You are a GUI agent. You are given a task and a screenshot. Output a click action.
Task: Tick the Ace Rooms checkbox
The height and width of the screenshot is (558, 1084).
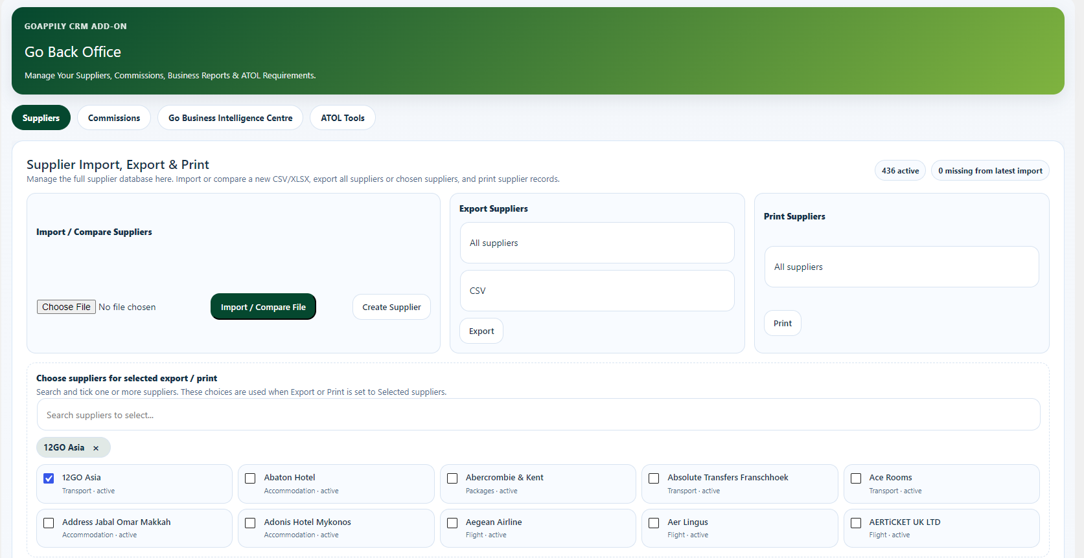coord(856,478)
